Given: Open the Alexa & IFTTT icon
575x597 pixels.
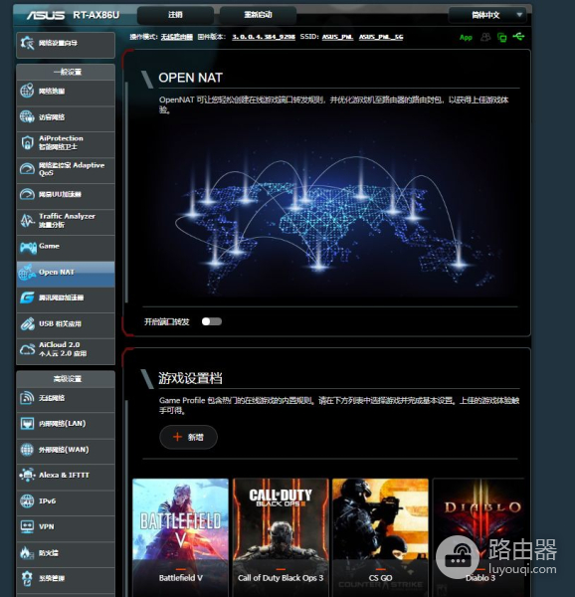Looking at the screenshot, I should [x=27, y=476].
